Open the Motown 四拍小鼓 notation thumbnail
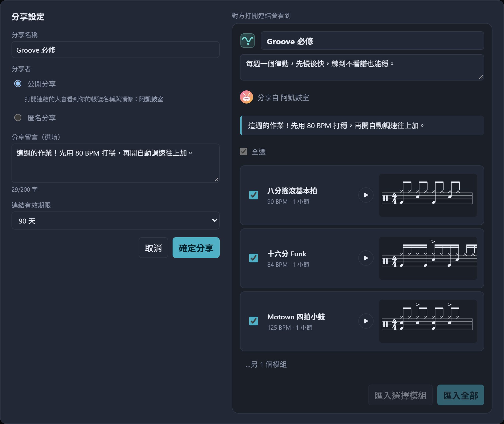This screenshot has width=504, height=424. [x=428, y=321]
